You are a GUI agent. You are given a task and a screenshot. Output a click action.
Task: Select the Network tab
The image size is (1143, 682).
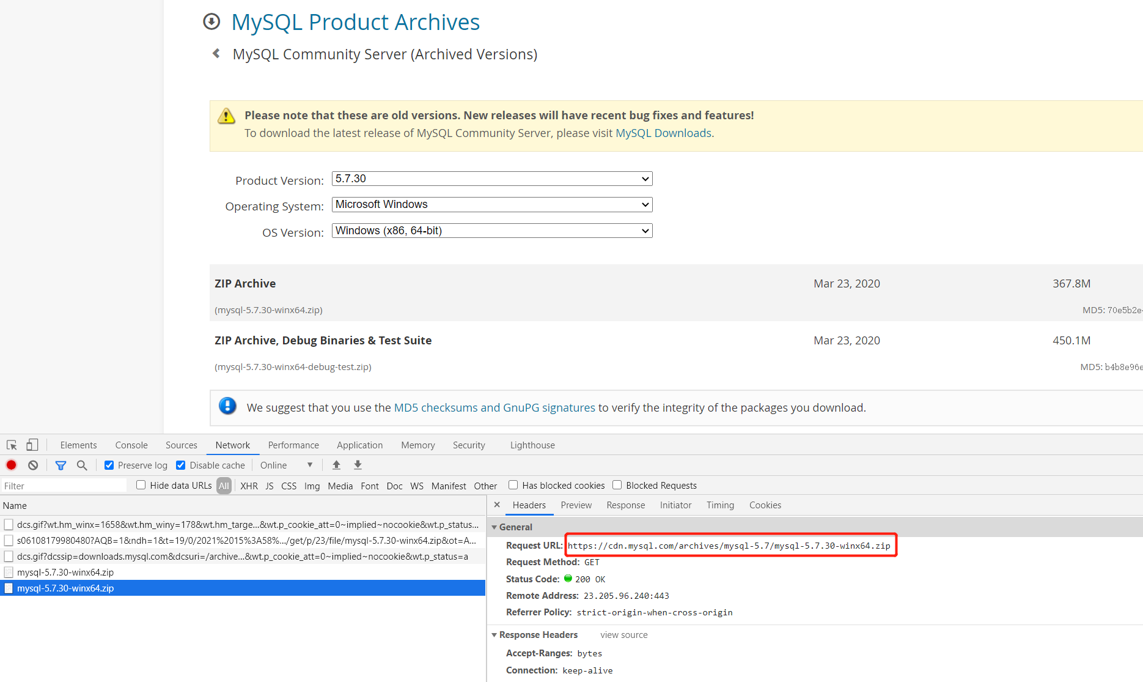tap(233, 445)
